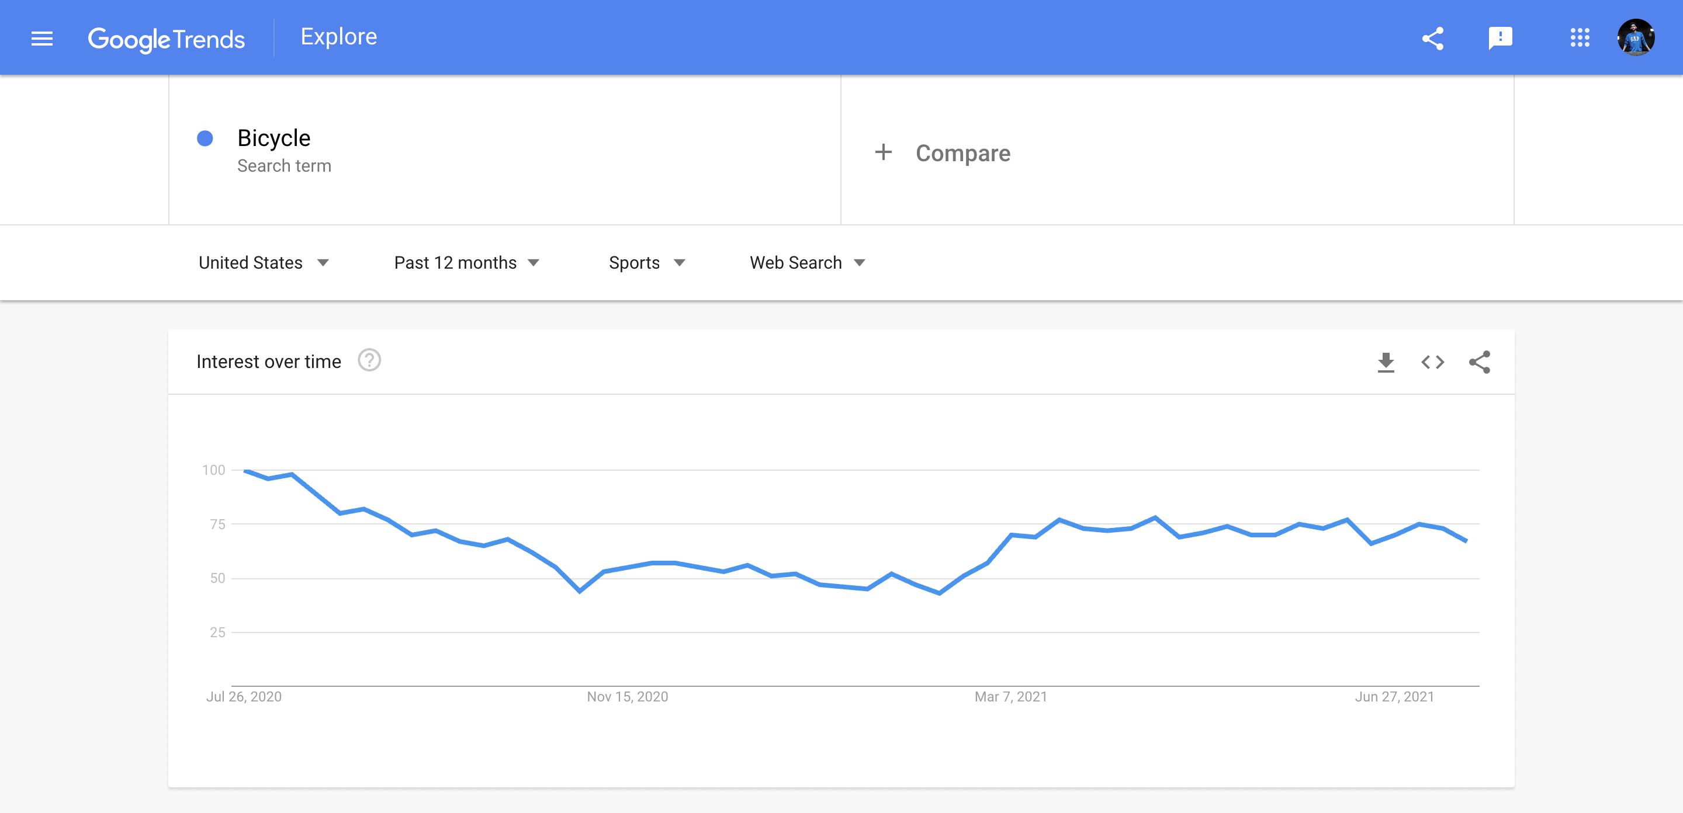The height and width of the screenshot is (813, 1683).
Task: Click the plus icon beside Compare
Action: pos(884,152)
